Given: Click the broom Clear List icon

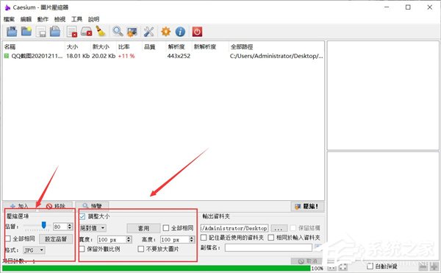Looking at the screenshot, I should coord(101,32).
